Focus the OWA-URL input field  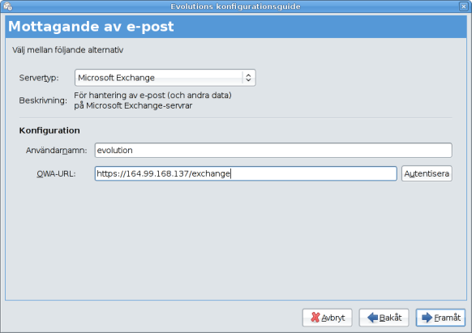pyautogui.click(x=246, y=173)
